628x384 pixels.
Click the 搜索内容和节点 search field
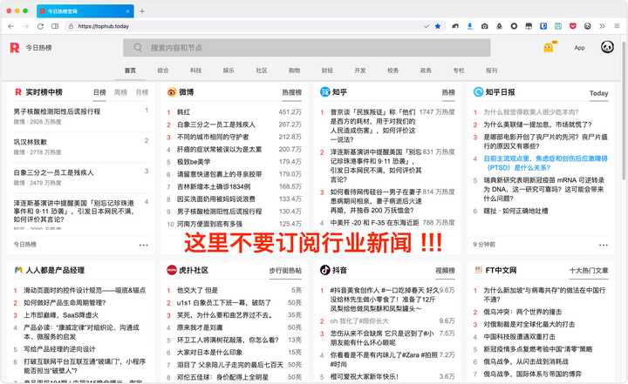click(x=306, y=48)
